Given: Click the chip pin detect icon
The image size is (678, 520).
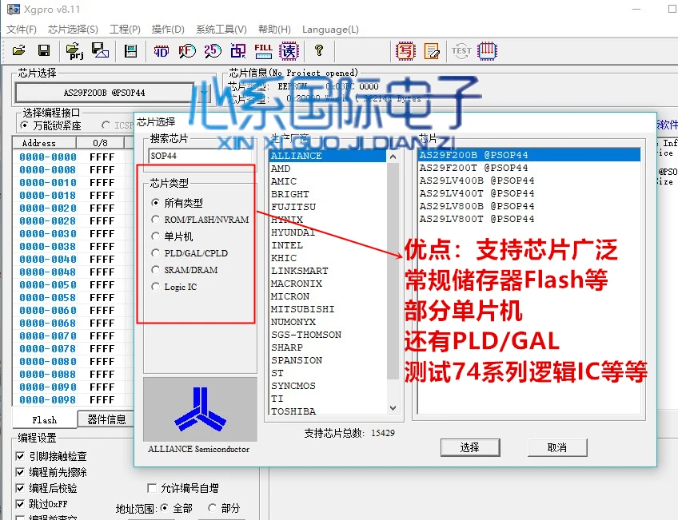Looking at the screenshot, I should 488,51.
